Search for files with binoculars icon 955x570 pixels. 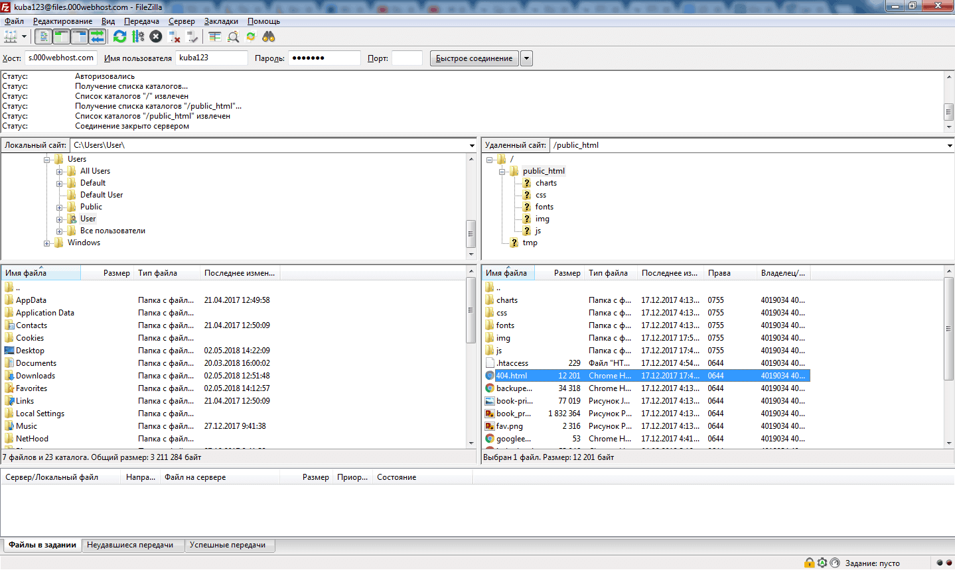pyautogui.click(x=269, y=36)
